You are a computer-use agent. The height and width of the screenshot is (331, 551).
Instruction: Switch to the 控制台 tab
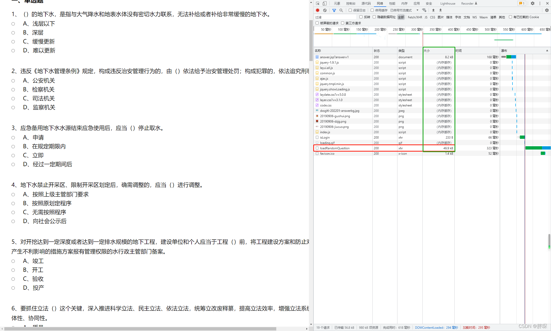351,3
